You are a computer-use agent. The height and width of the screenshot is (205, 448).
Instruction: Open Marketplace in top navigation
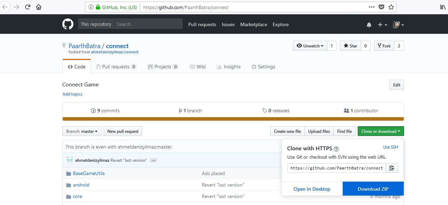click(x=253, y=24)
